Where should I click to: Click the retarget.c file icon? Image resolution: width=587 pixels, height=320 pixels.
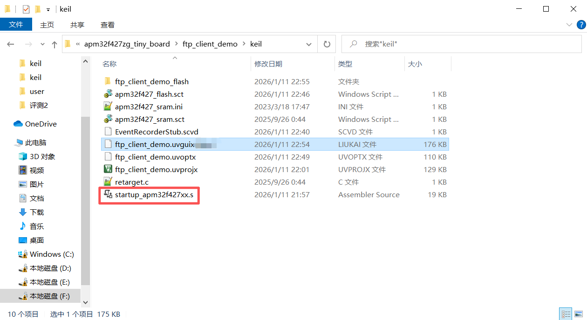tap(108, 182)
